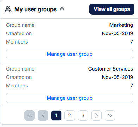Jump to first page of groups
The height and width of the screenshot is (127, 138).
coord(30,115)
